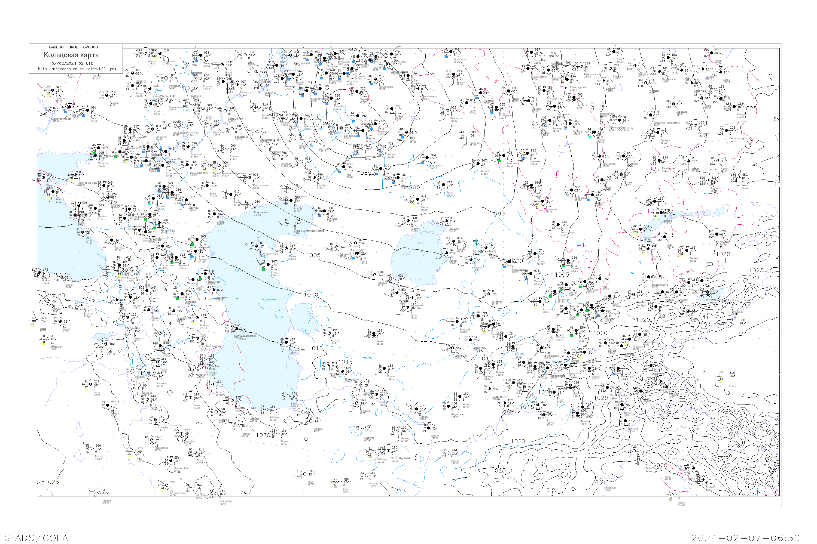Click the 2024-02-07-06:30 timestamp at bottom right
The image size is (817, 544).
point(745,537)
